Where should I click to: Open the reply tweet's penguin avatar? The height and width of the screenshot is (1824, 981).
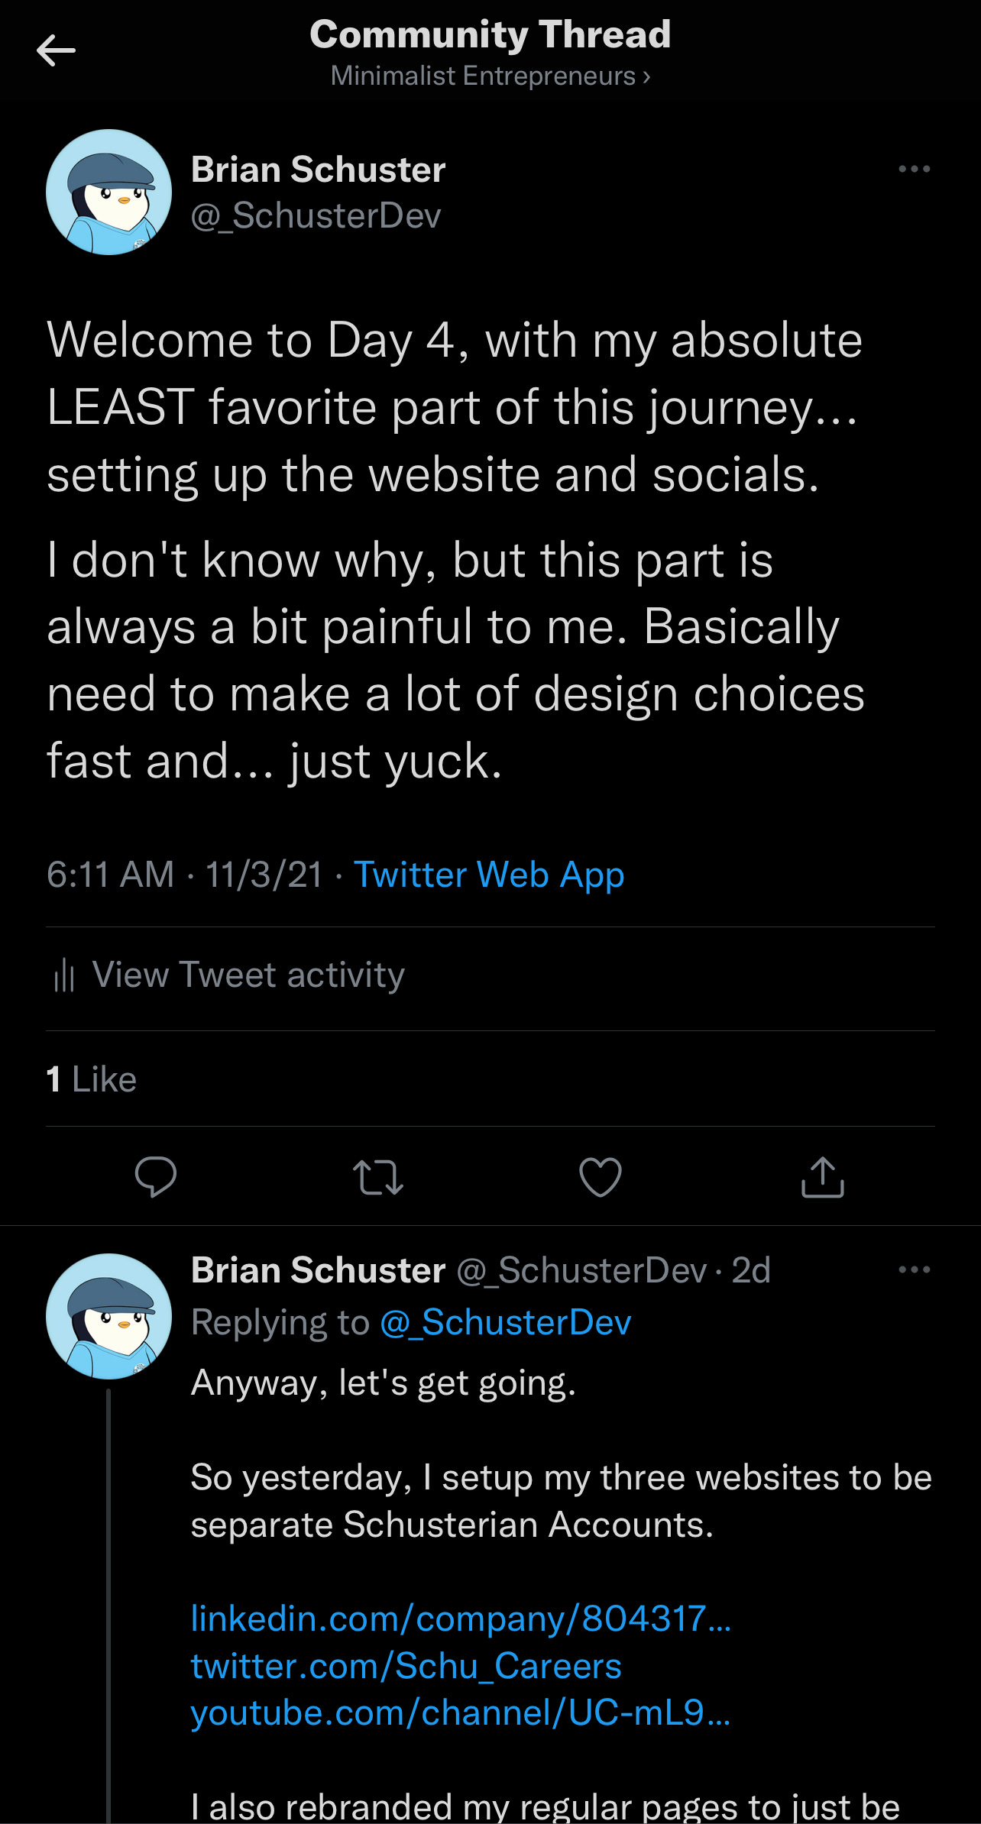[108, 1315]
